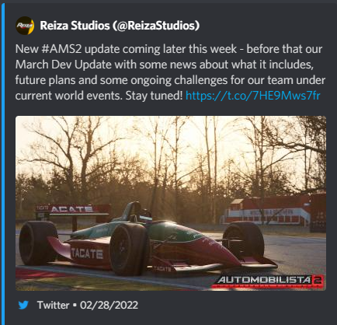Click the front left tire of the car

coord(129,250)
